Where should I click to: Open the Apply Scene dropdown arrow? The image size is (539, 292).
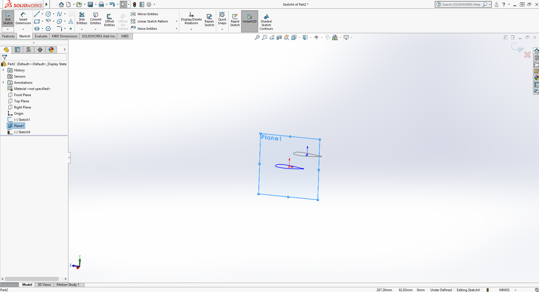point(341,37)
